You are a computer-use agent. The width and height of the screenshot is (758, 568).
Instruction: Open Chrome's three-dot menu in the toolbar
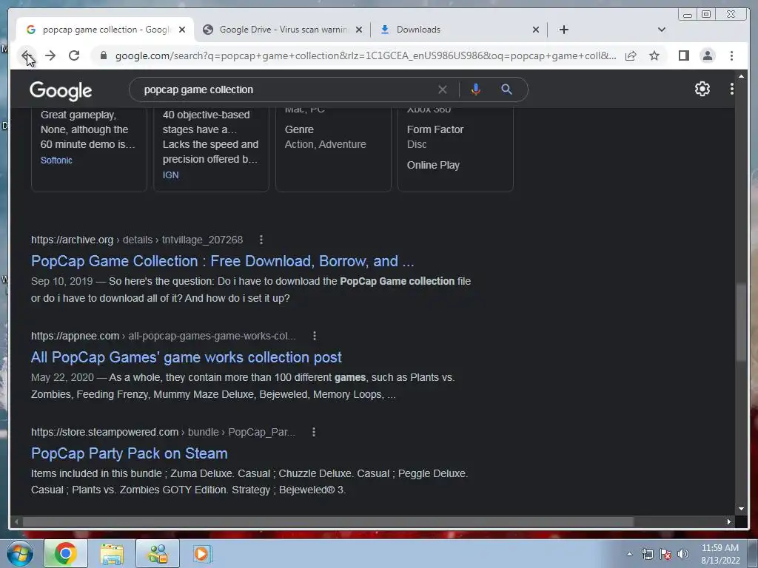click(731, 55)
